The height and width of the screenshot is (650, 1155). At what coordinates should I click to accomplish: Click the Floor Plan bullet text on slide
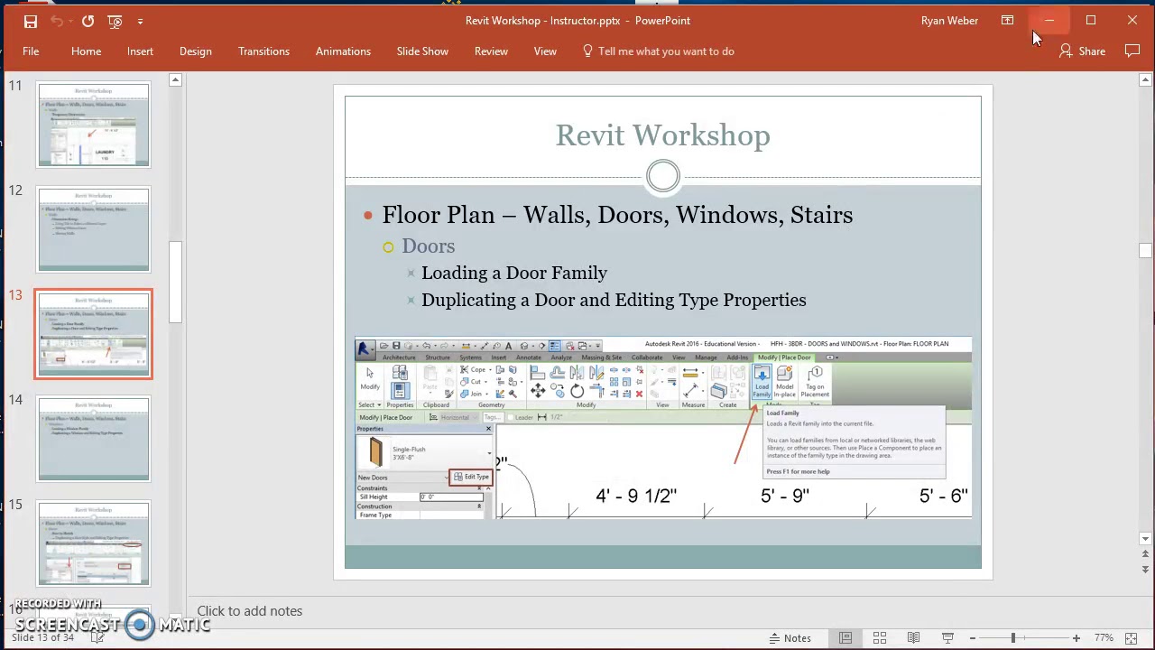[x=617, y=215]
